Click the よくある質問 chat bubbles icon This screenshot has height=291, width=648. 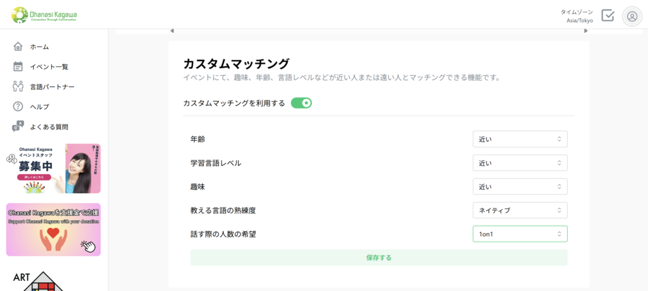coord(18,126)
